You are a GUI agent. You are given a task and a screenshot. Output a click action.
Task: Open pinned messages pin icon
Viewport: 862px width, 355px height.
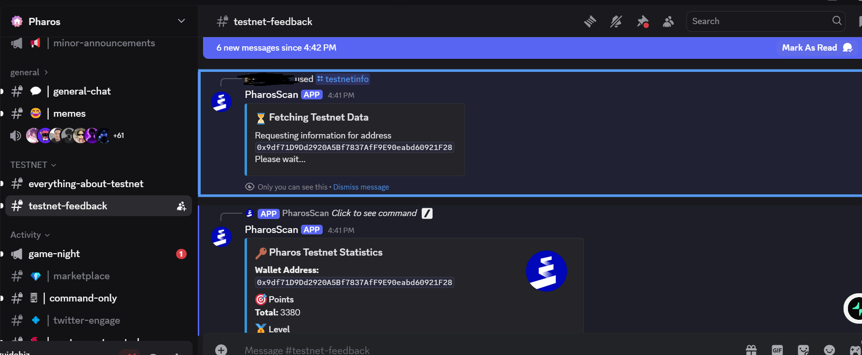click(642, 21)
